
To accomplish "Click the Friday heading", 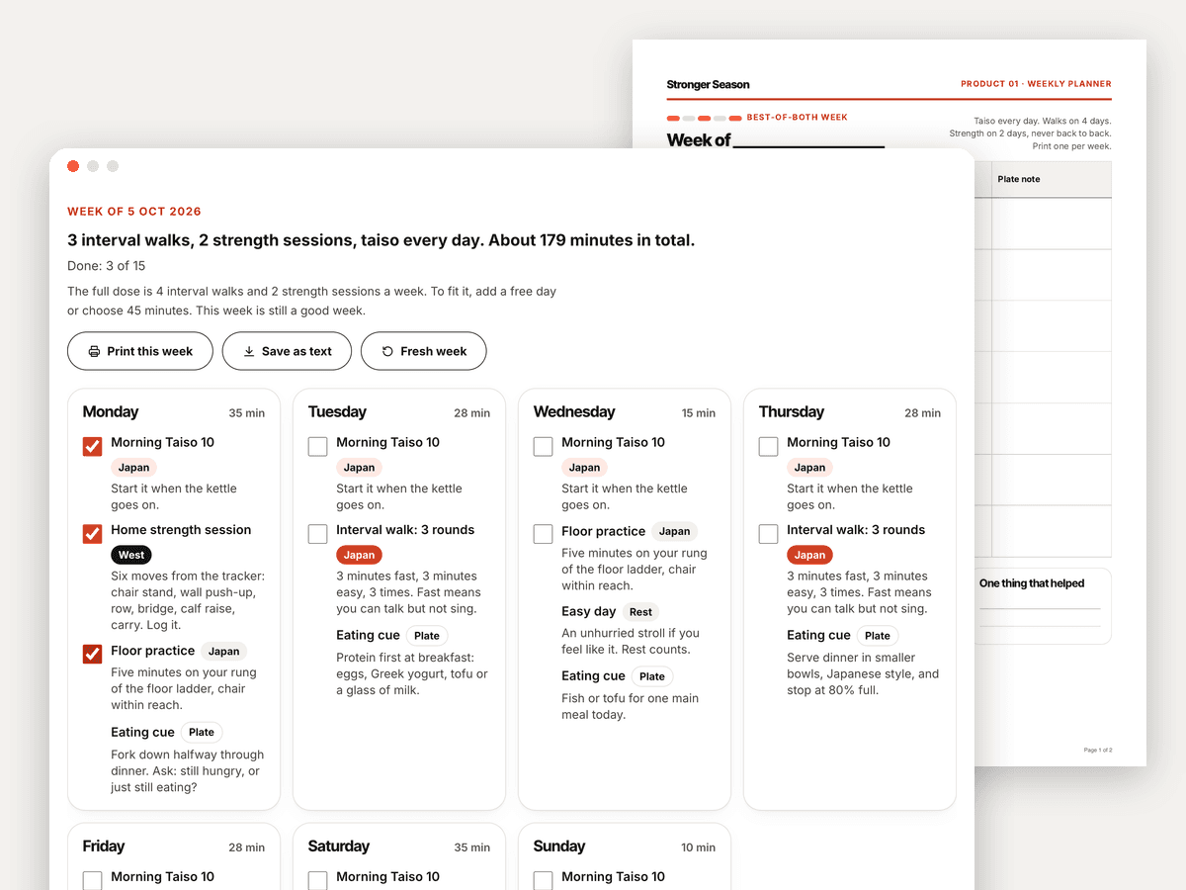I will point(104,846).
